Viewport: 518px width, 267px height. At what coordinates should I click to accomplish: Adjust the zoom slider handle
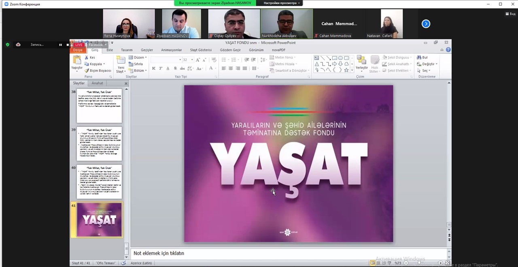pos(419,263)
